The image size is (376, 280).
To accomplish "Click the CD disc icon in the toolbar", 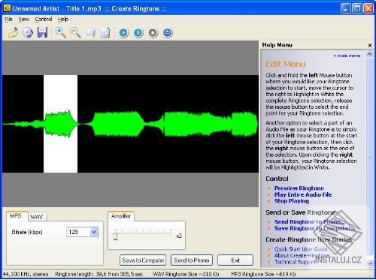I will (x=28, y=32).
